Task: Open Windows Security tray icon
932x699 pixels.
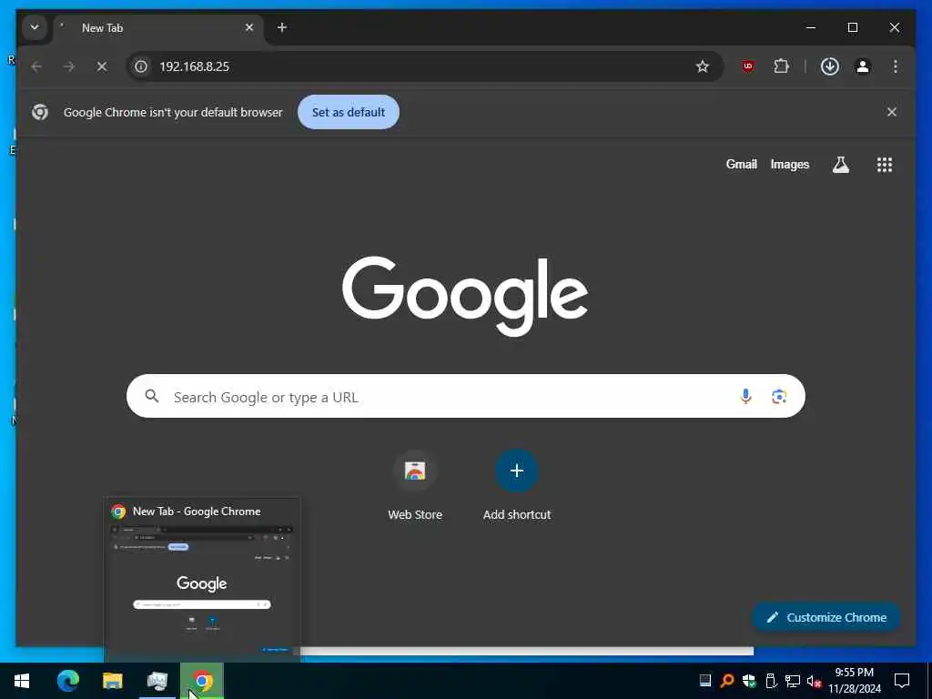Action: [749, 681]
